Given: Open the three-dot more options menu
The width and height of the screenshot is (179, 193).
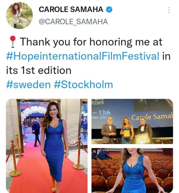Looking at the screenshot, I should coord(169,10).
